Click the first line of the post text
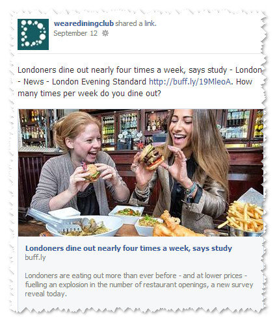Image resolution: width=275 pixels, height=321 pixels. pyautogui.click(x=140, y=70)
